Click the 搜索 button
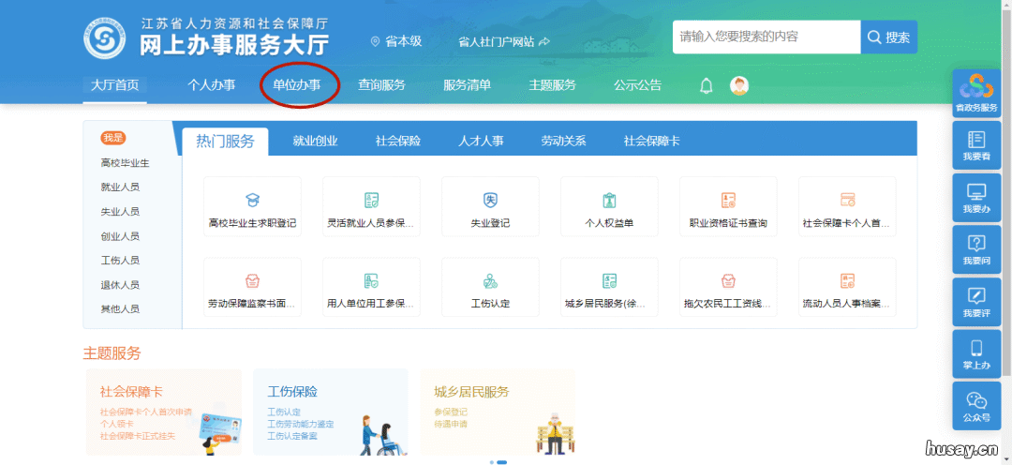 [x=888, y=37]
